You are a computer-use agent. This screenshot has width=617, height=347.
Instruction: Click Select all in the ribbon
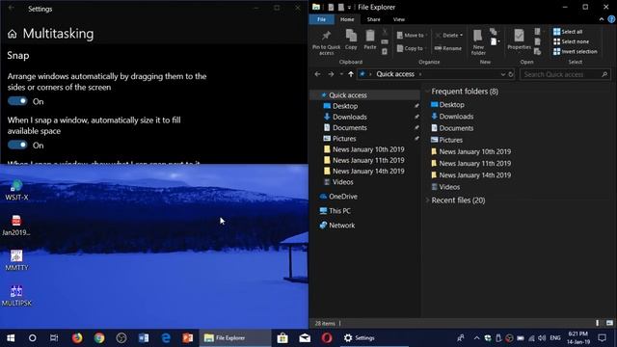coord(568,32)
